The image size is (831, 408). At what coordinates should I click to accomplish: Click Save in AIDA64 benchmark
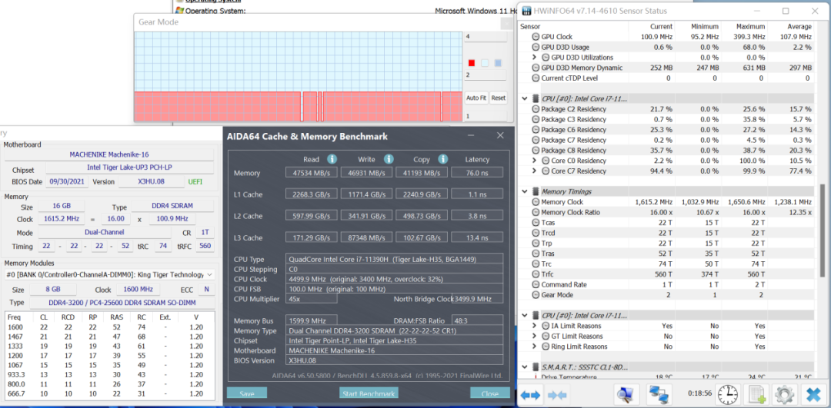click(x=247, y=393)
